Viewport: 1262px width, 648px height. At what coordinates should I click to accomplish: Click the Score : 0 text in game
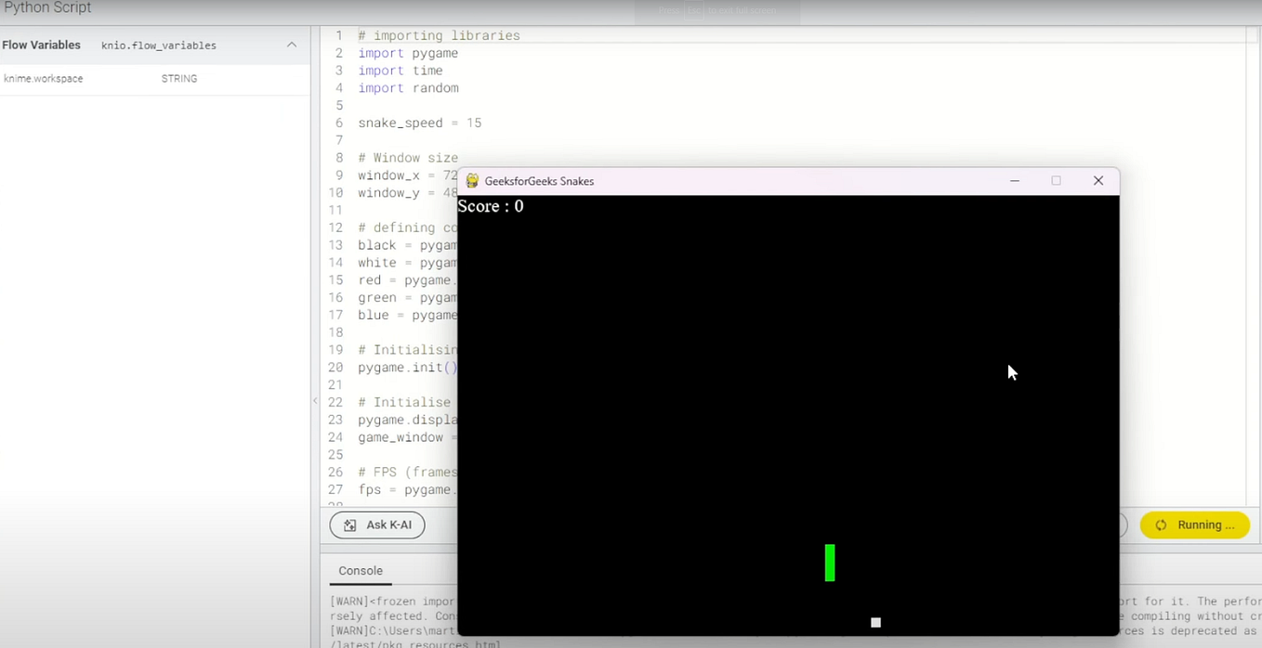[x=490, y=206]
